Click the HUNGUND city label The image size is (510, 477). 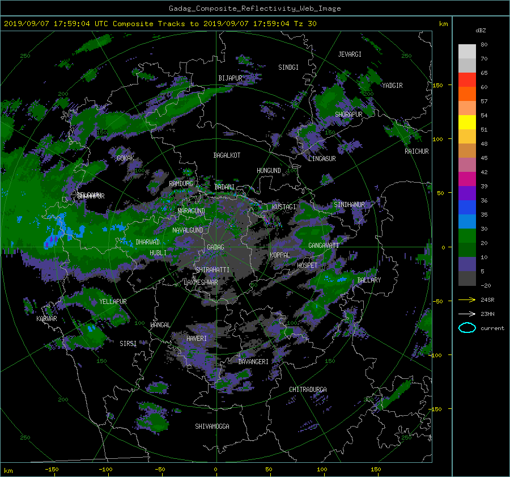pyautogui.click(x=269, y=171)
